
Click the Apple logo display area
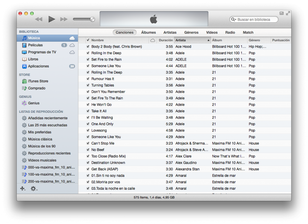point(154,19)
